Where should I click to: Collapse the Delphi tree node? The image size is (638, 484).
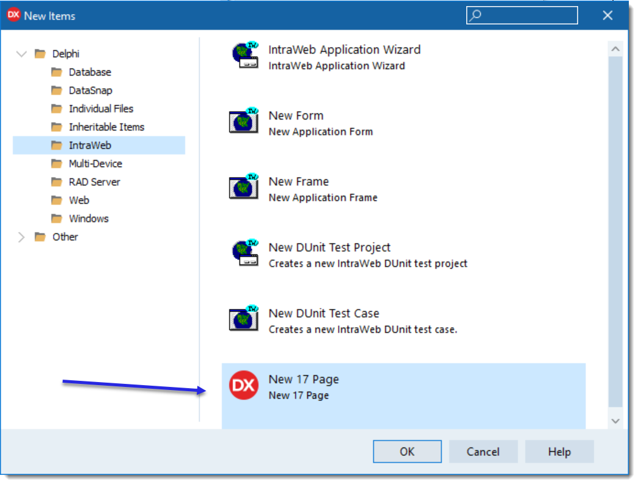point(22,54)
